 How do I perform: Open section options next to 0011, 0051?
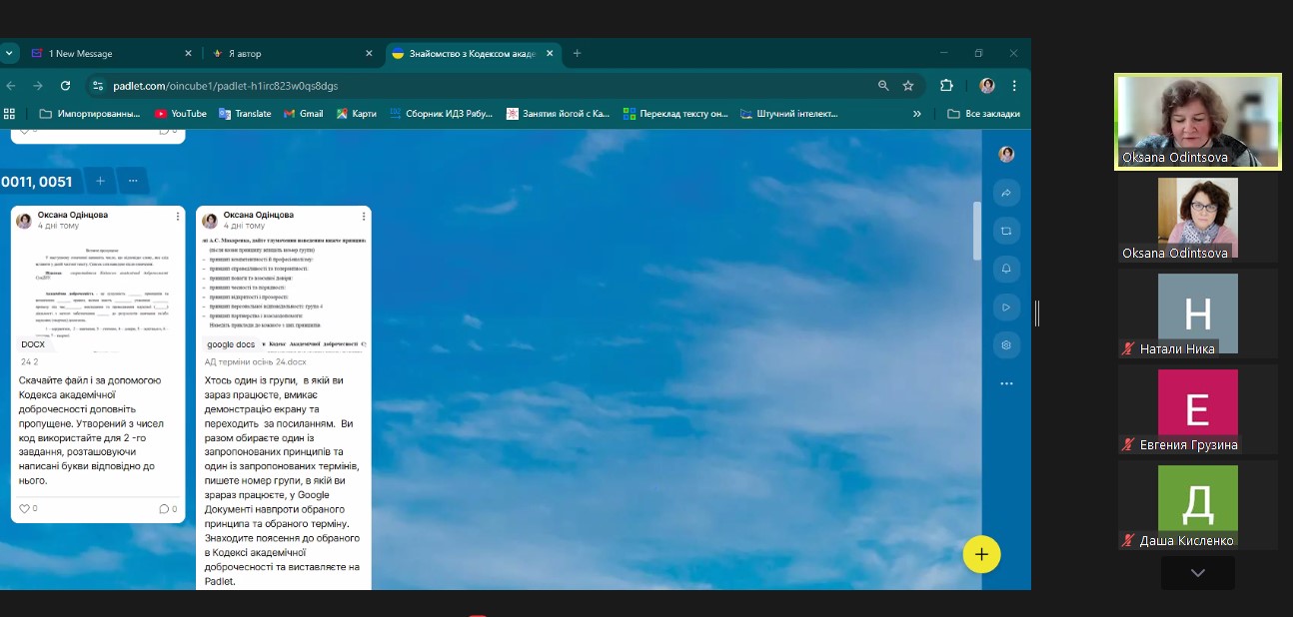133,181
